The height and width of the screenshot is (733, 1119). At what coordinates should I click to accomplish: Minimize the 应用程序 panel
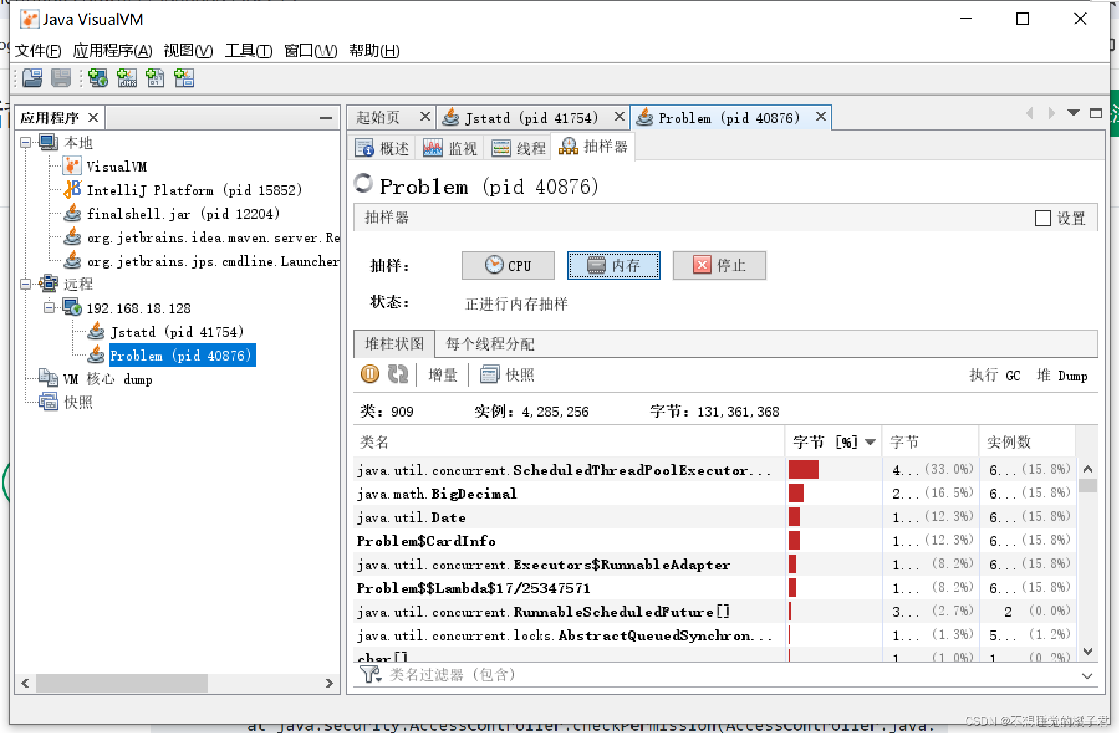(x=325, y=118)
